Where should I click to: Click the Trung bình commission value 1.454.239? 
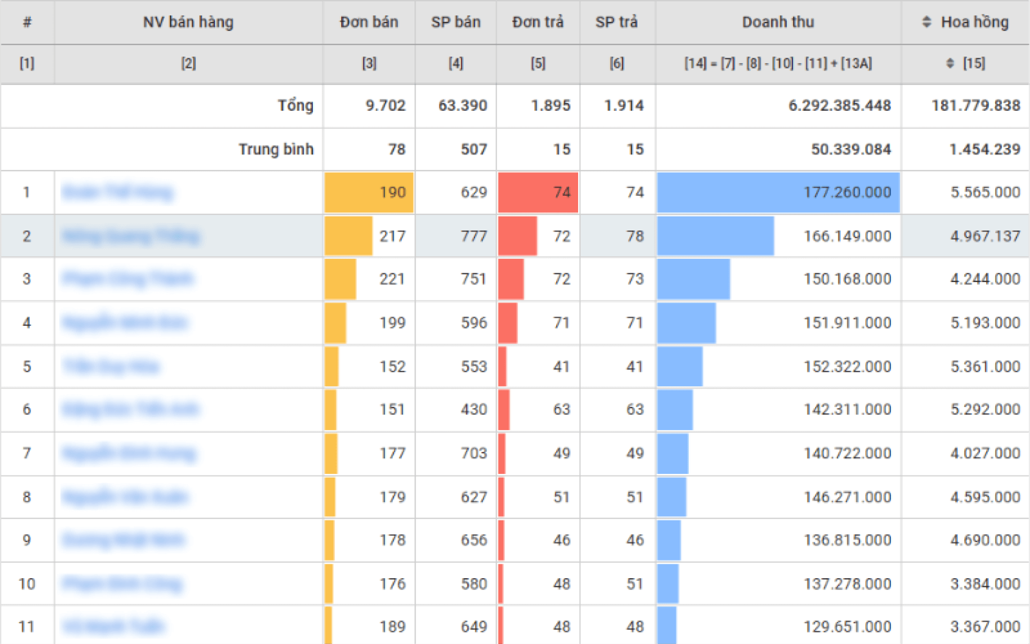pyautogui.click(x=985, y=149)
